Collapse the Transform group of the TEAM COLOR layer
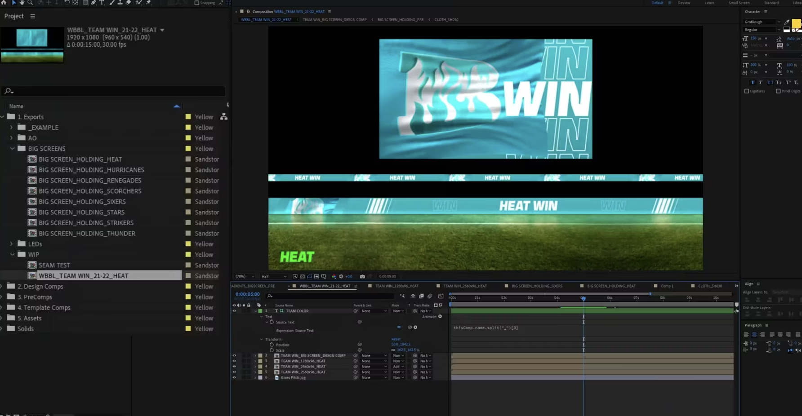The image size is (802, 416). (262, 339)
